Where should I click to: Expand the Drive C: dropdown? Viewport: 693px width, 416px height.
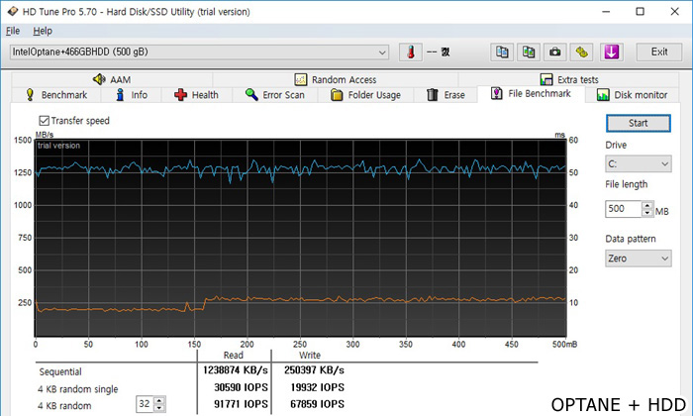(639, 164)
